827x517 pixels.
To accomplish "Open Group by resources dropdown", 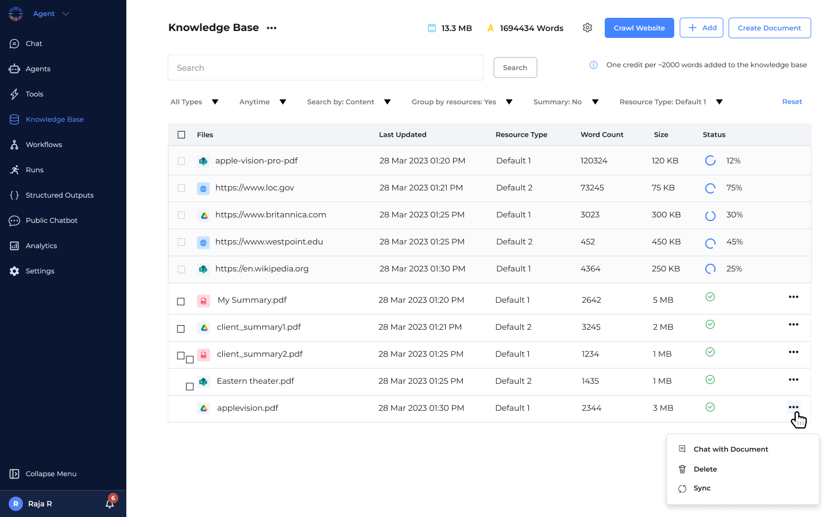I will 462,102.
